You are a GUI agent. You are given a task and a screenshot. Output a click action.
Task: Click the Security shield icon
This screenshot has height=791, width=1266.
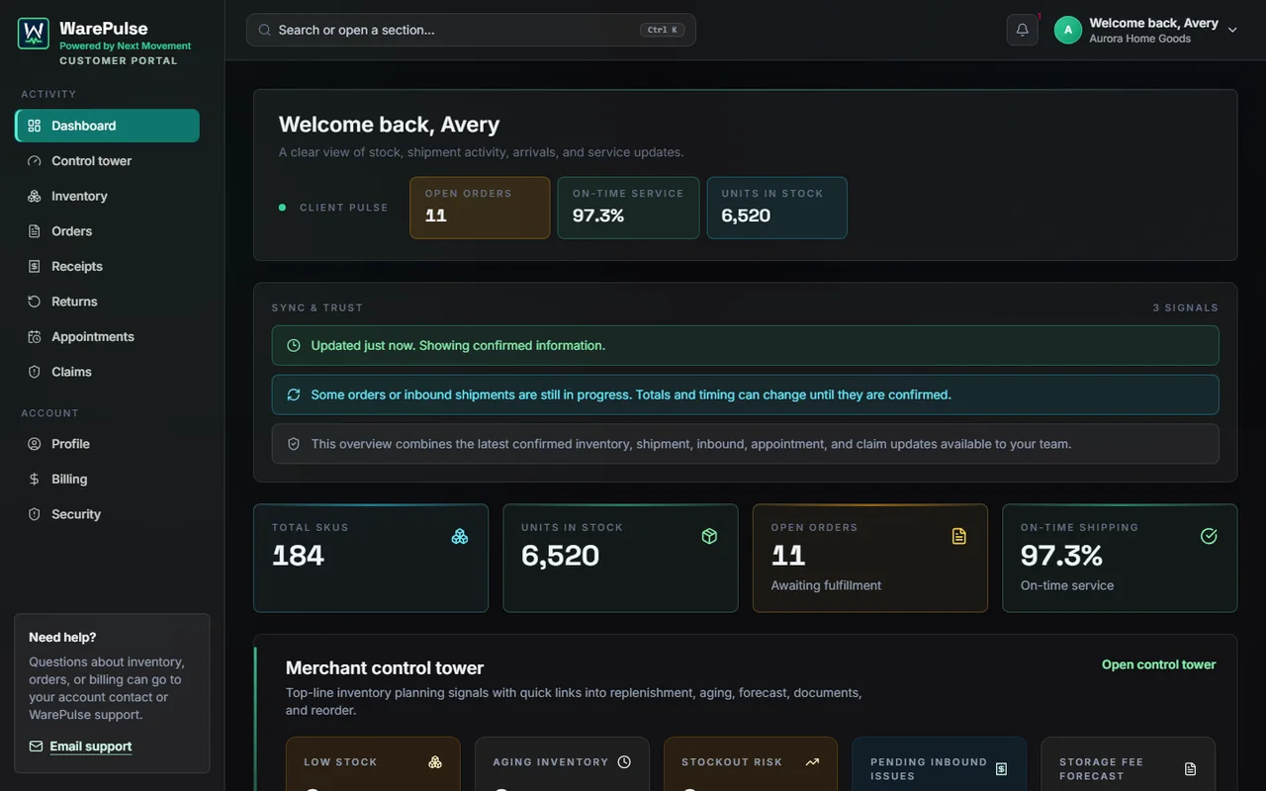click(x=35, y=514)
